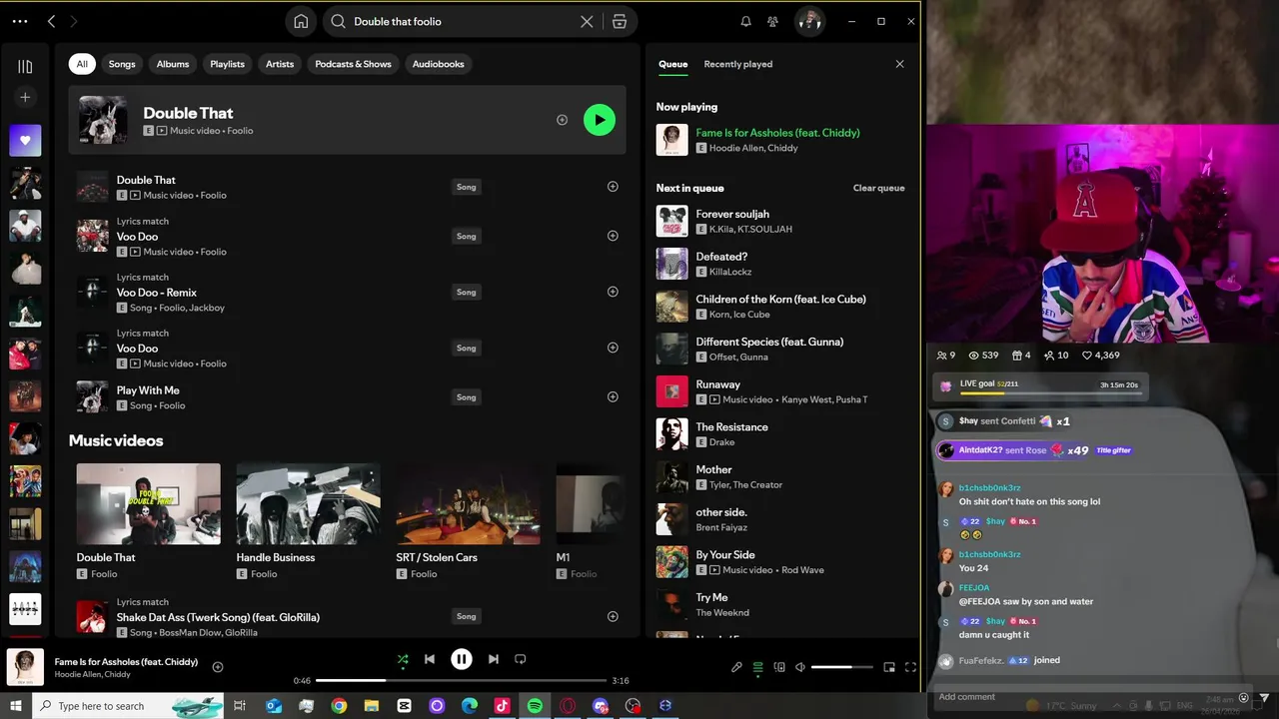This screenshot has height=719, width=1279.
Task: Skip to next track
Action: coord(493,659)
